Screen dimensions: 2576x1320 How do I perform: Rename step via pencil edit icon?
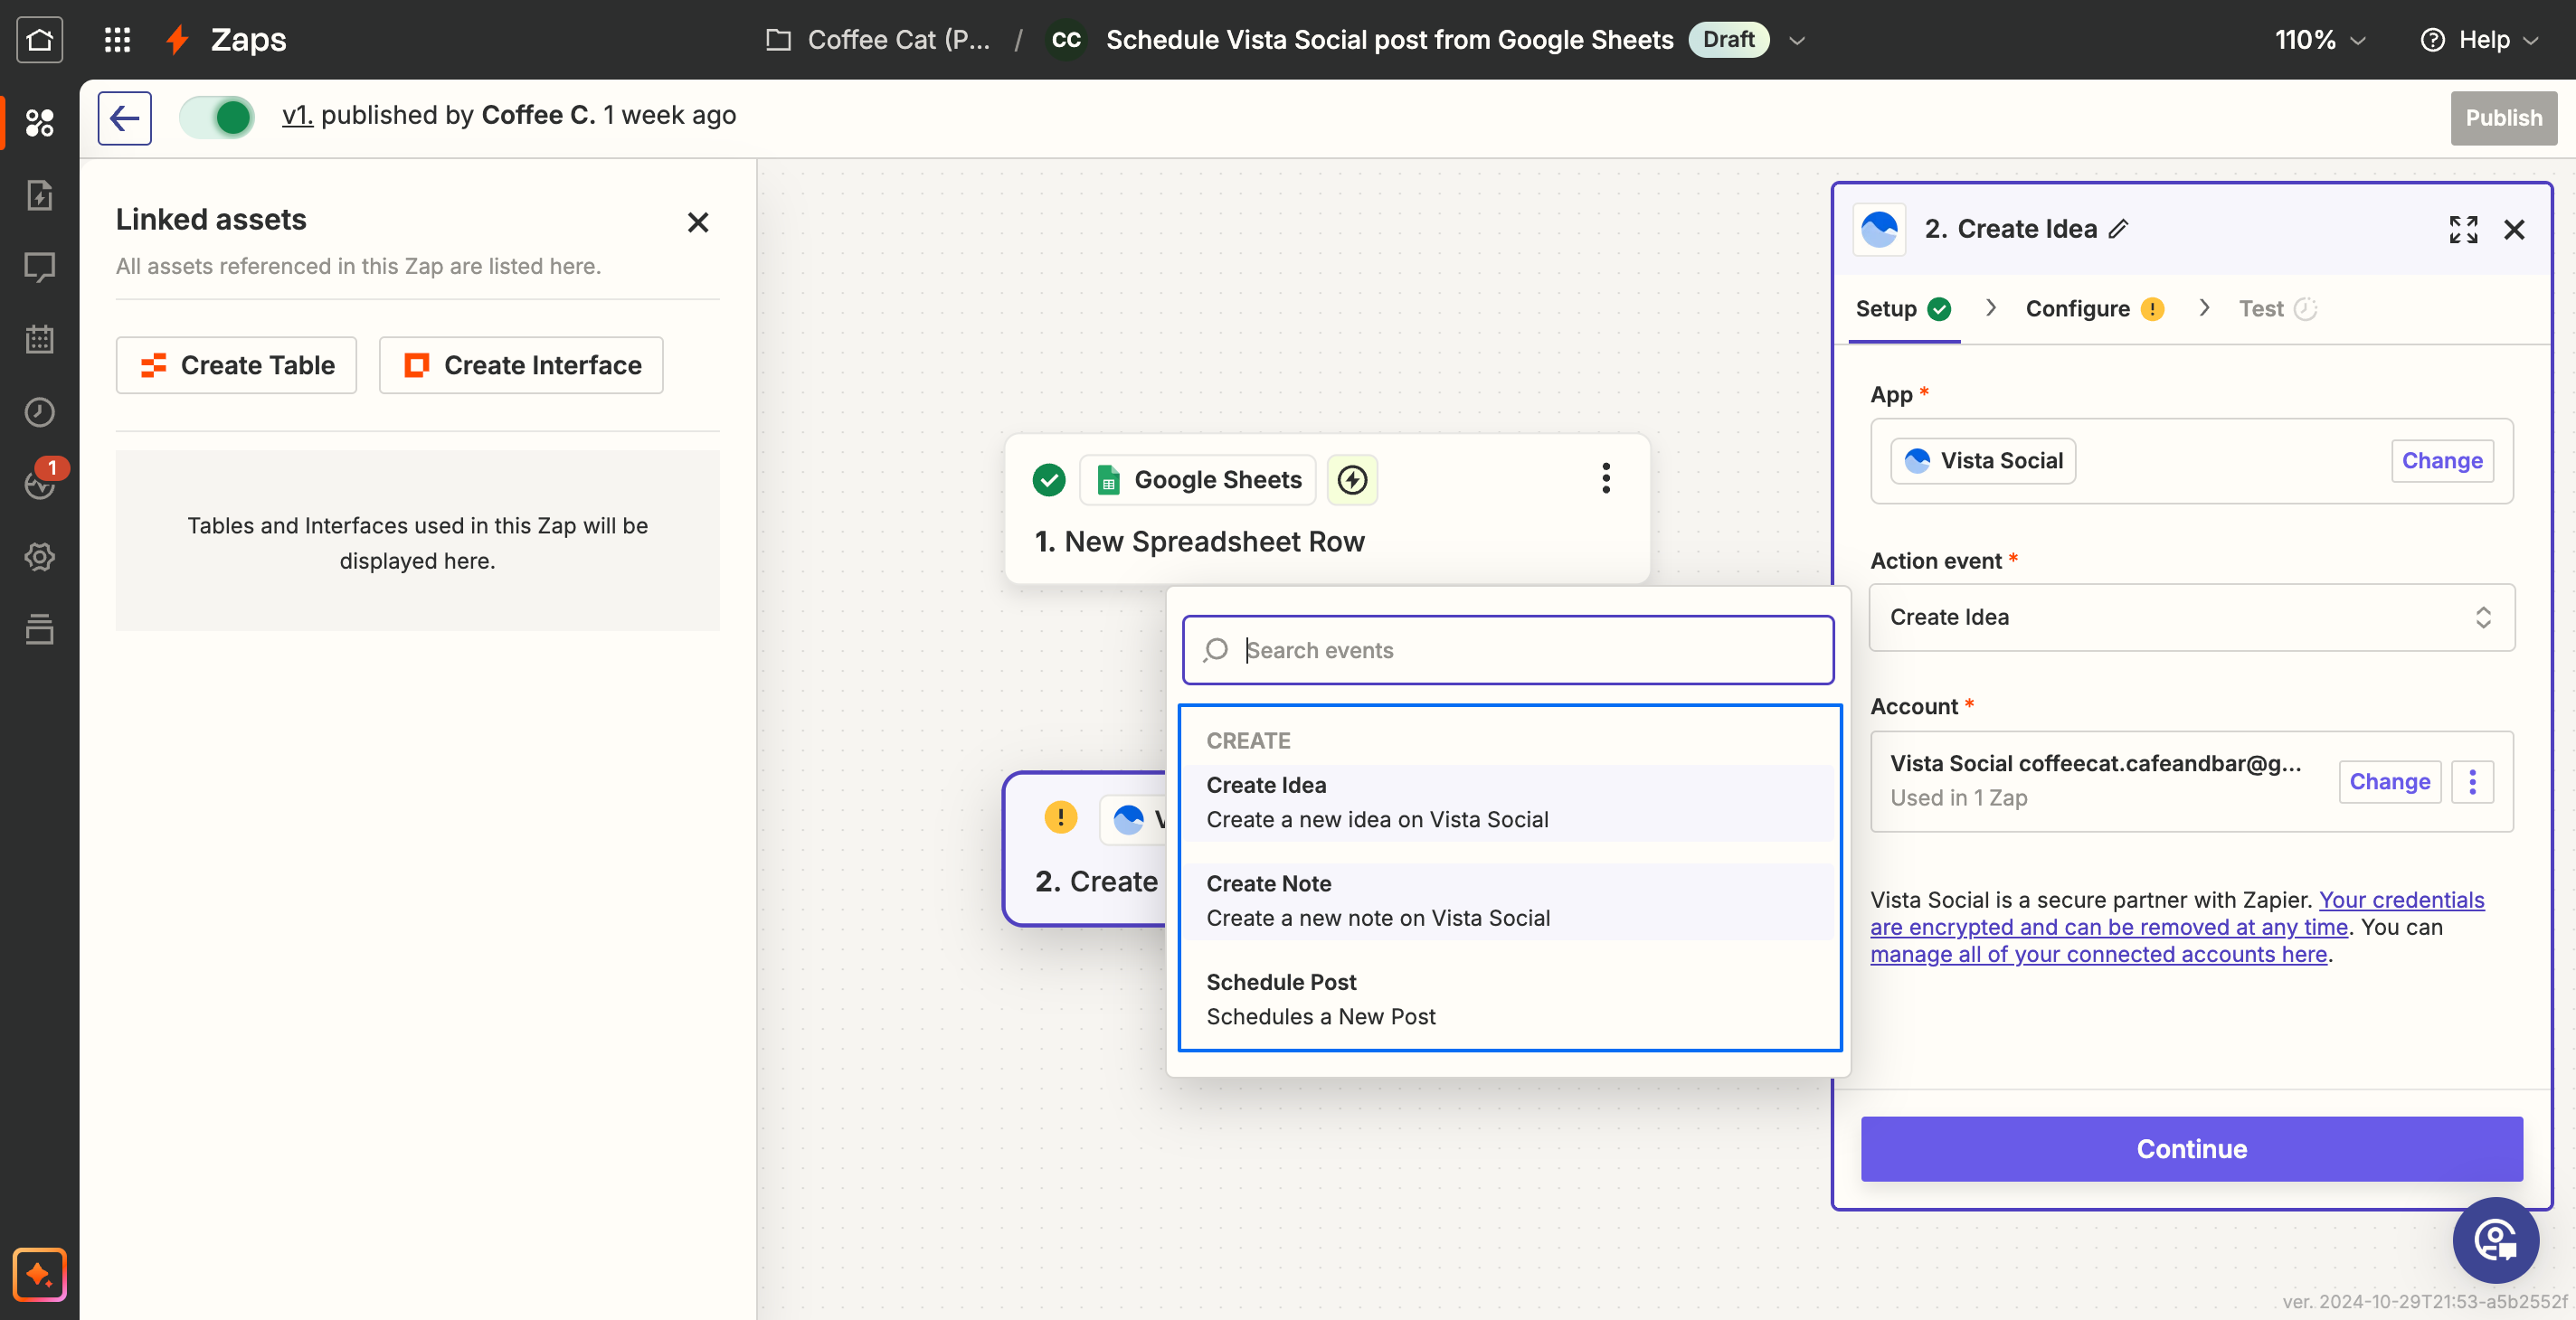(x=2119, y=229)
